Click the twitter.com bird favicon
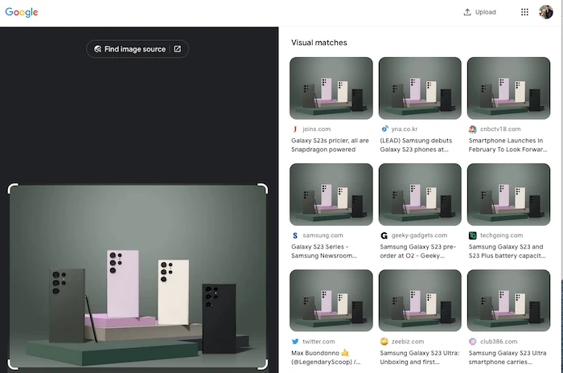Image resolution: width=563 pixels, height=373 pixels. [x=295, y=342]
